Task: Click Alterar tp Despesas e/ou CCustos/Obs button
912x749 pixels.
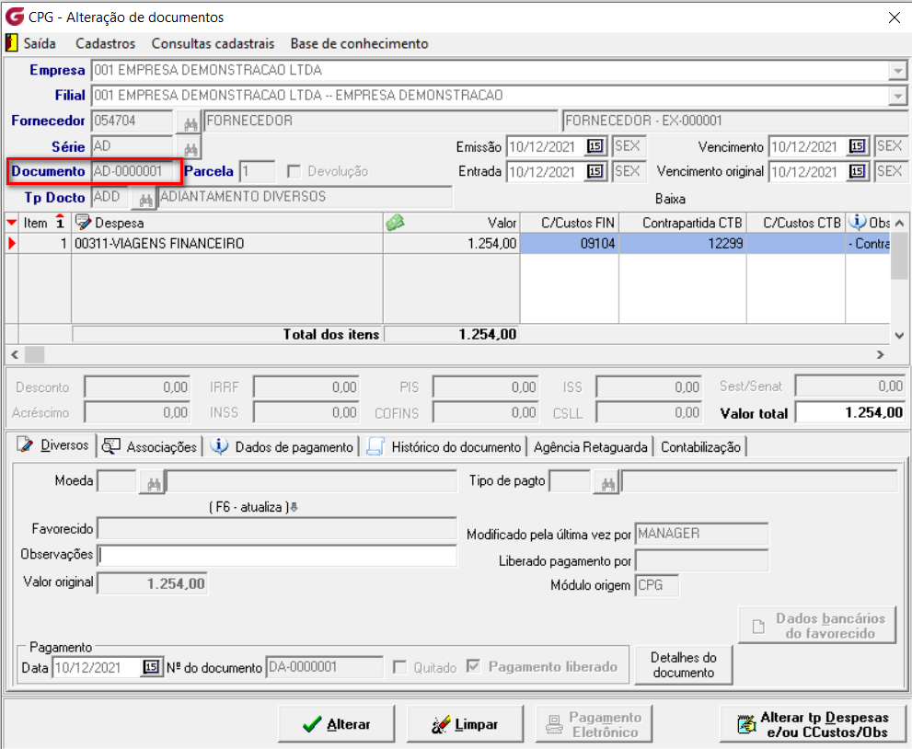Action: point(813,724)
